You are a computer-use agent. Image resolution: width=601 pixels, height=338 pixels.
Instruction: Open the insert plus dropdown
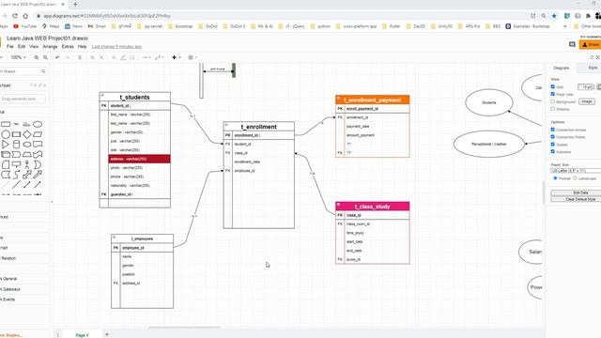[176, 57]
